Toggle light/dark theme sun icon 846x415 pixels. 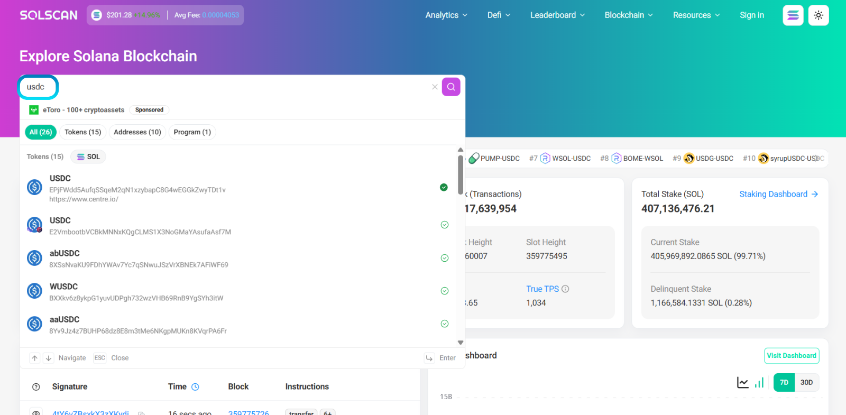819,15
